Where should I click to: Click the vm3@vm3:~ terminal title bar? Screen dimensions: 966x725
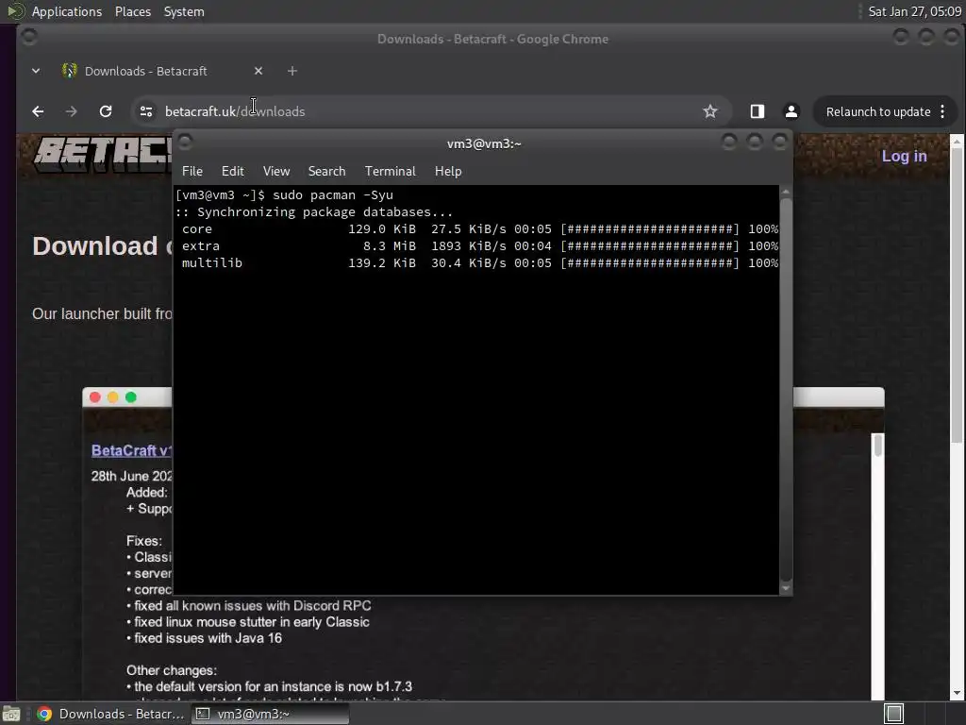(x=484, y=143)
